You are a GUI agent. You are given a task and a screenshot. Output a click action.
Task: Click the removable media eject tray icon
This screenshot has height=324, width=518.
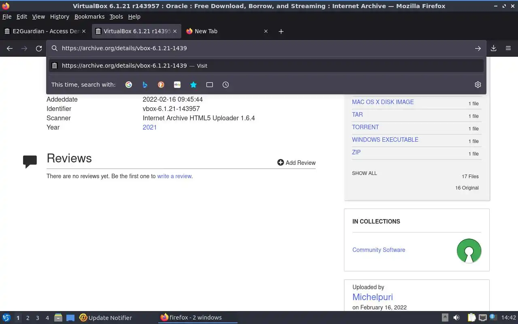tap(445, 318)
